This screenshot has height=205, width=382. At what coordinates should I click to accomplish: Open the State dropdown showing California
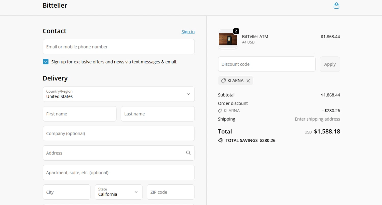(x=118, y=192)
